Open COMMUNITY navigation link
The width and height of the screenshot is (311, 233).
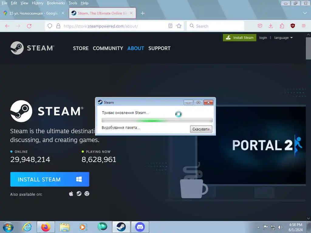(x=108, y=48)
